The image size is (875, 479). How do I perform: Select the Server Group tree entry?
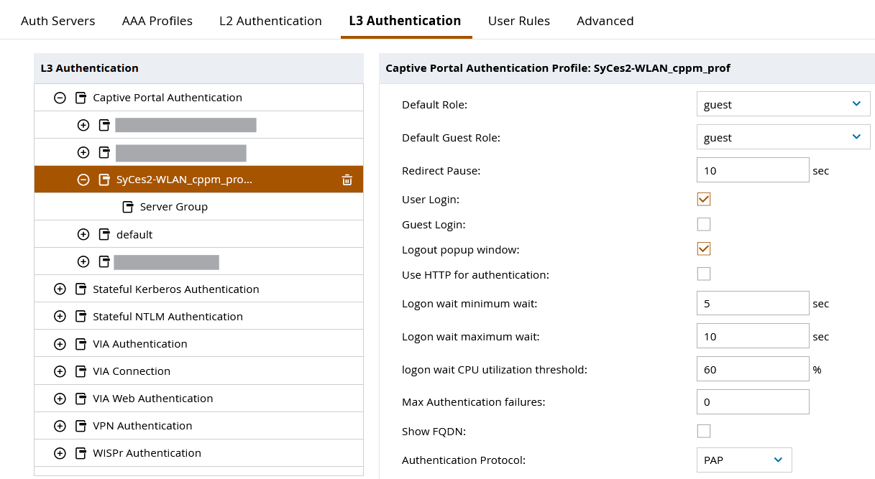click(x=173, y=207)
